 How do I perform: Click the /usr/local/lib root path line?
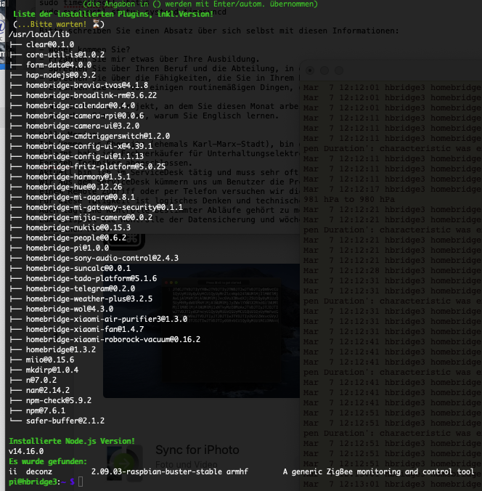point(33,34)
